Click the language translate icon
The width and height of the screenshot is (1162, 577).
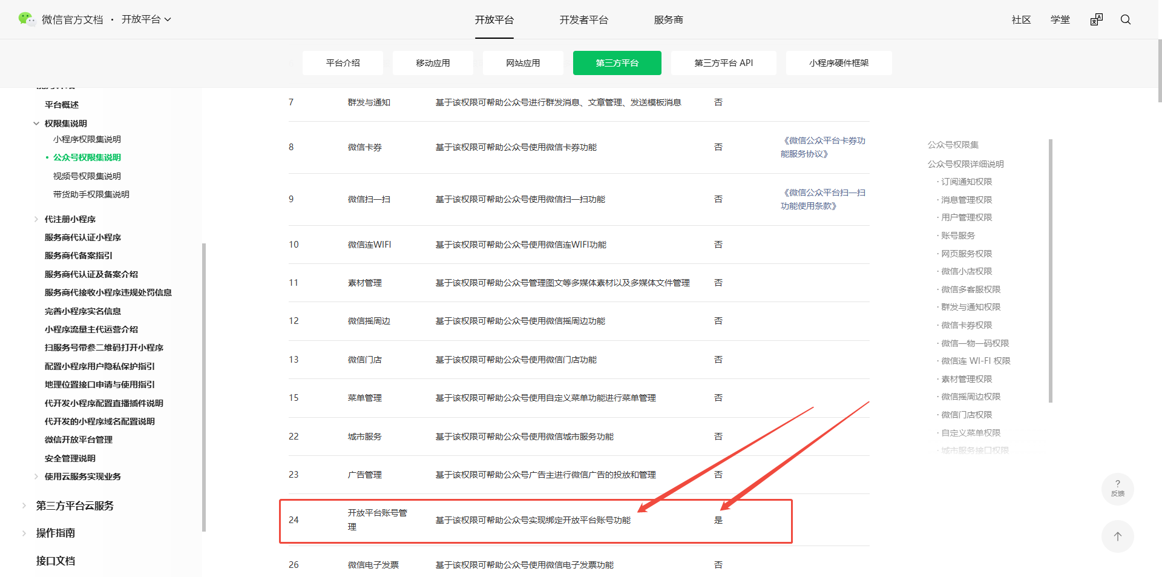1097,20
